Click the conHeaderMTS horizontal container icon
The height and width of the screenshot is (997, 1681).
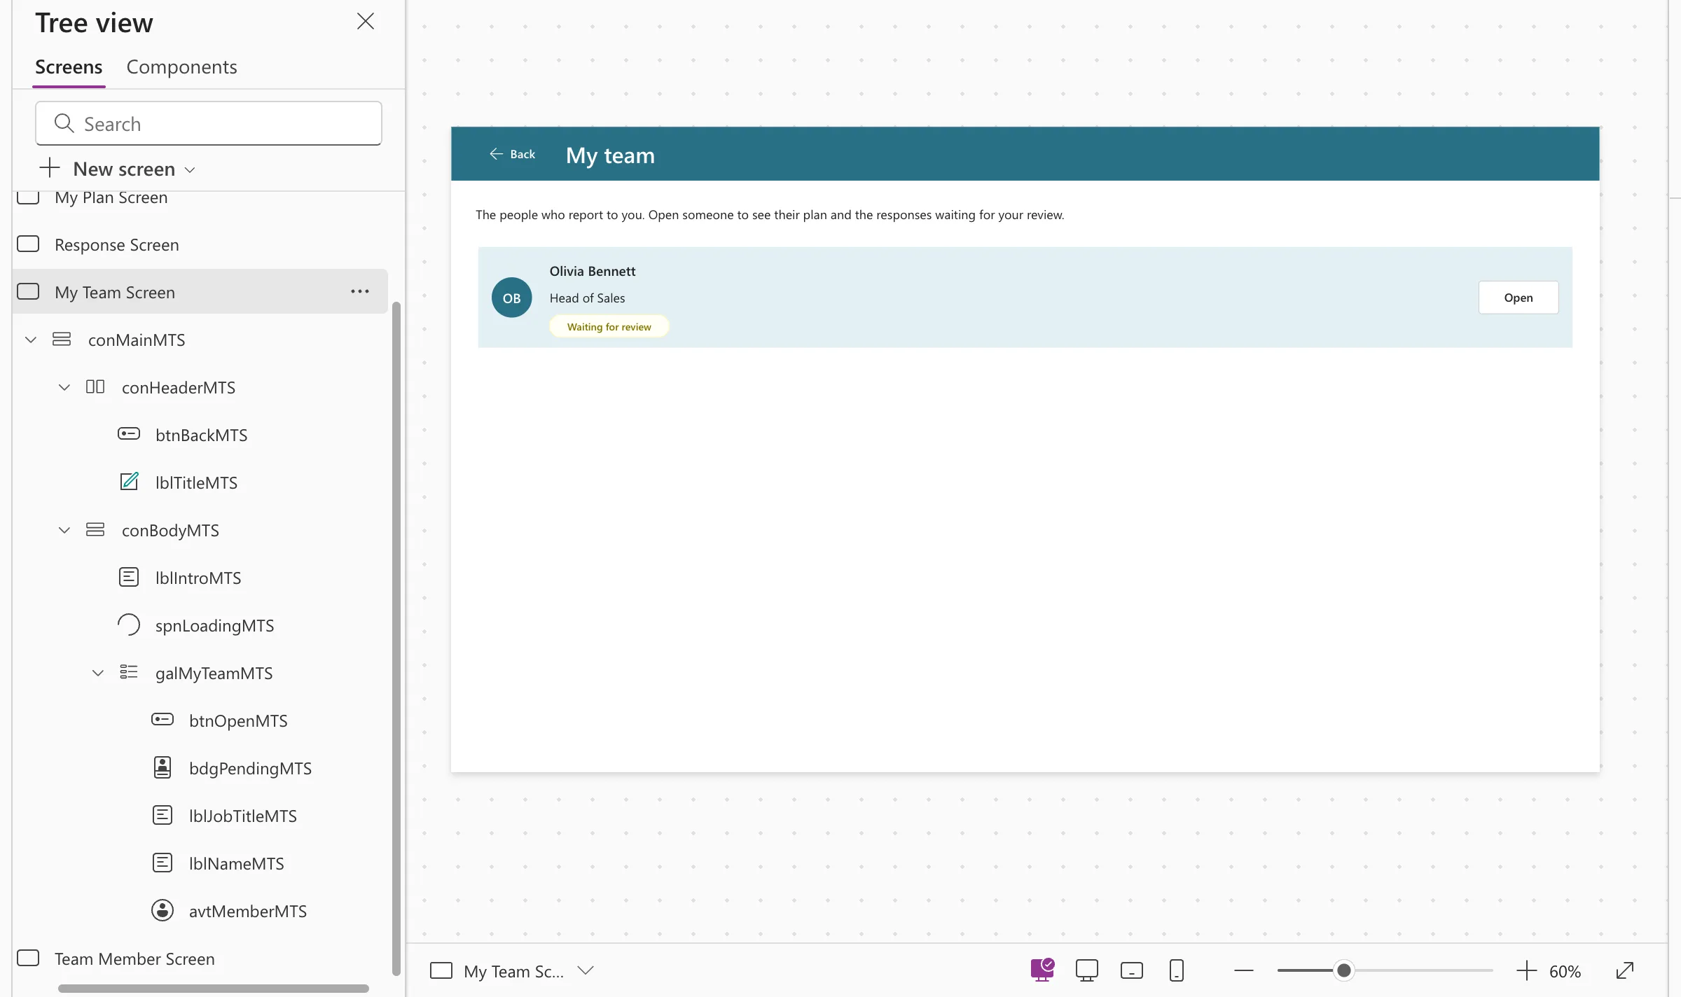click(95, 386)
